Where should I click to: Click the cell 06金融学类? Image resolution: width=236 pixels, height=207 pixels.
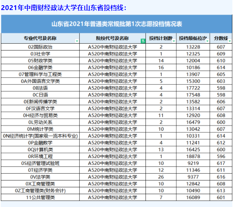click(x=40, y=67)
